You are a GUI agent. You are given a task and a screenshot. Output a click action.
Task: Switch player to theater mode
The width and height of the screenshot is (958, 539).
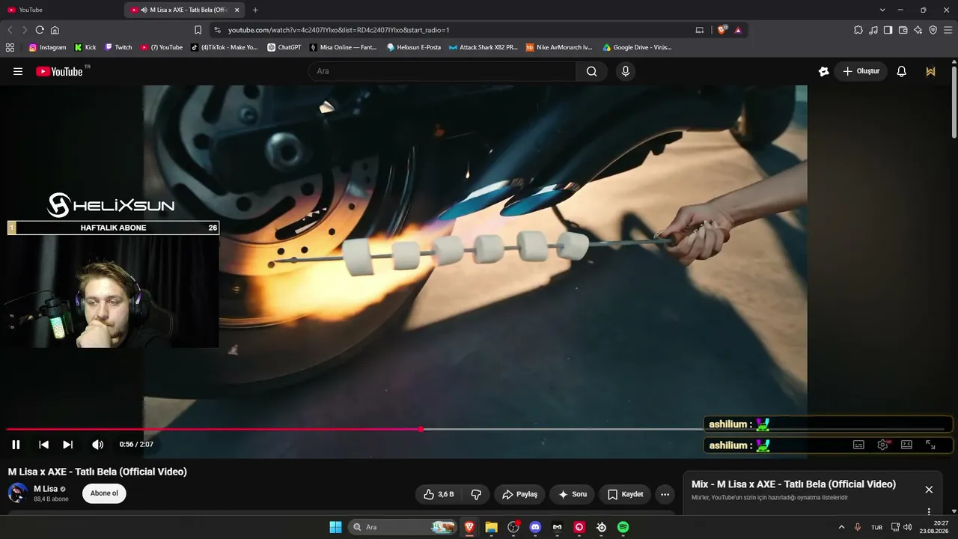[906, 445]
